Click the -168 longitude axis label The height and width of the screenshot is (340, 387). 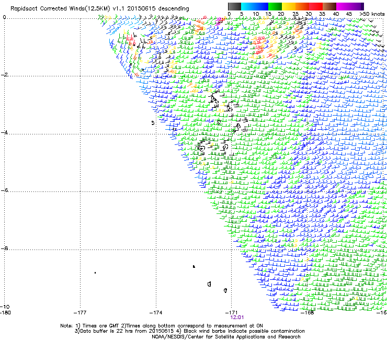tap(308, 313)
